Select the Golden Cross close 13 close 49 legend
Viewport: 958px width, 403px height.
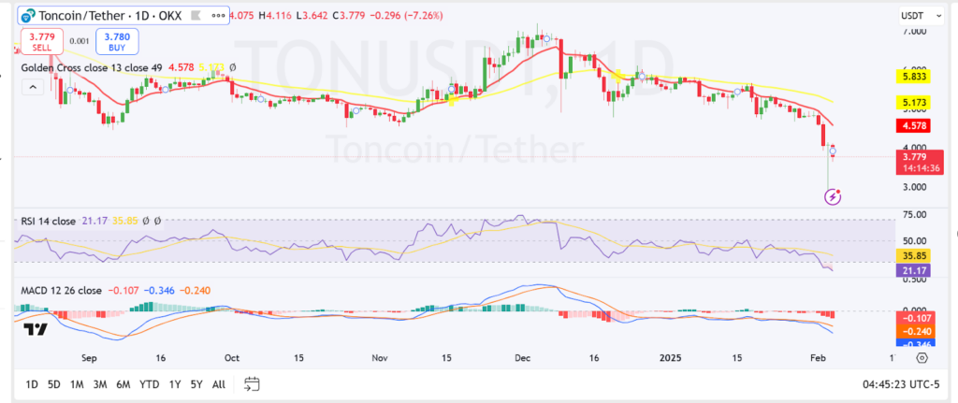[x=92, y=67]
